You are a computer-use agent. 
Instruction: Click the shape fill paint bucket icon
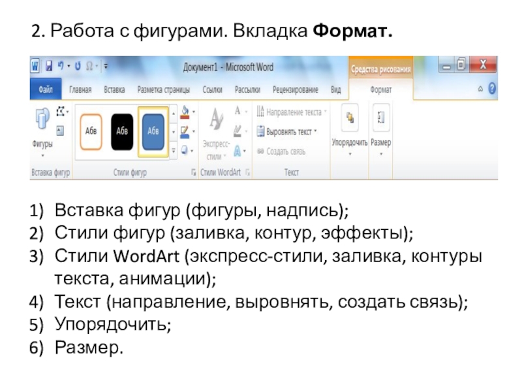(185, 112)
